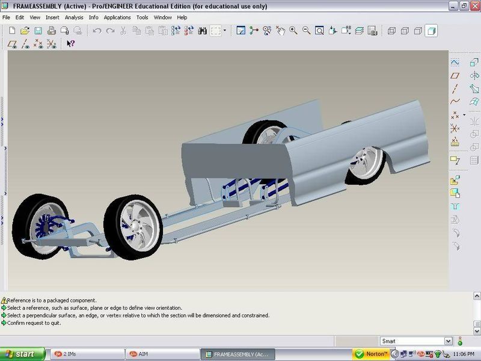Open the Analysis menu
Screen dimensions: 481x361
[x=74, y=17]
